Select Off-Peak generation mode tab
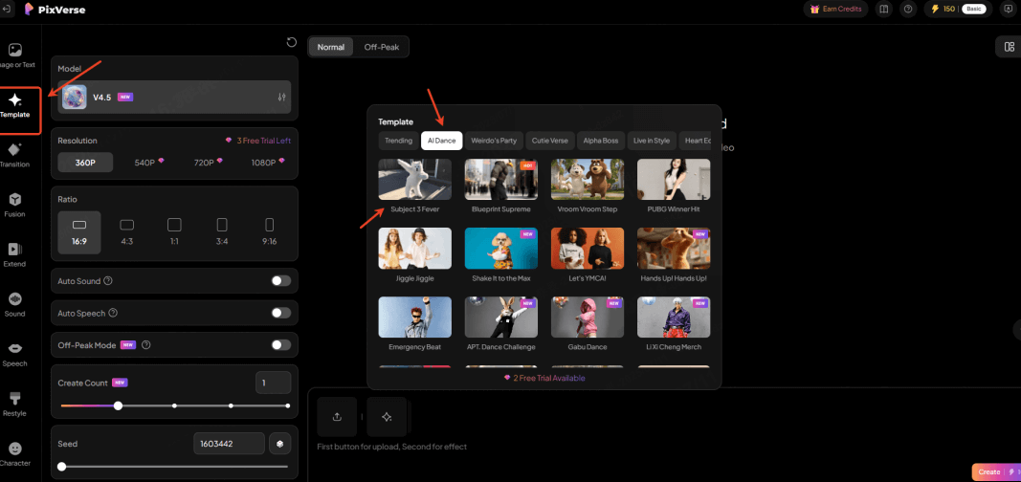 point(382,47)
